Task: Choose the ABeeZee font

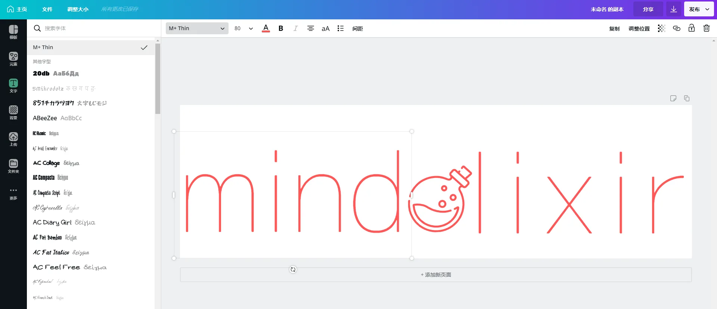Action: point(91,118)
